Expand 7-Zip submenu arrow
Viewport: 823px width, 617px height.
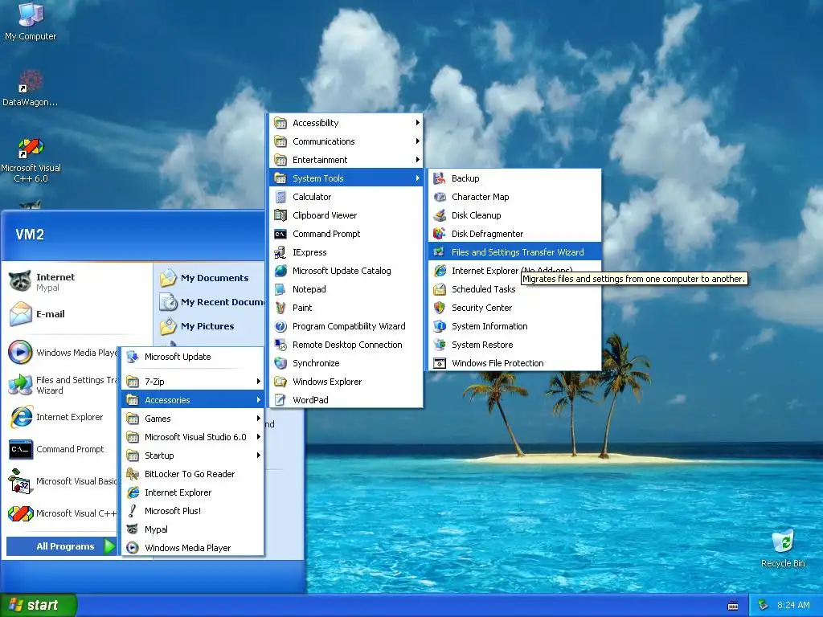click(259, 382)
